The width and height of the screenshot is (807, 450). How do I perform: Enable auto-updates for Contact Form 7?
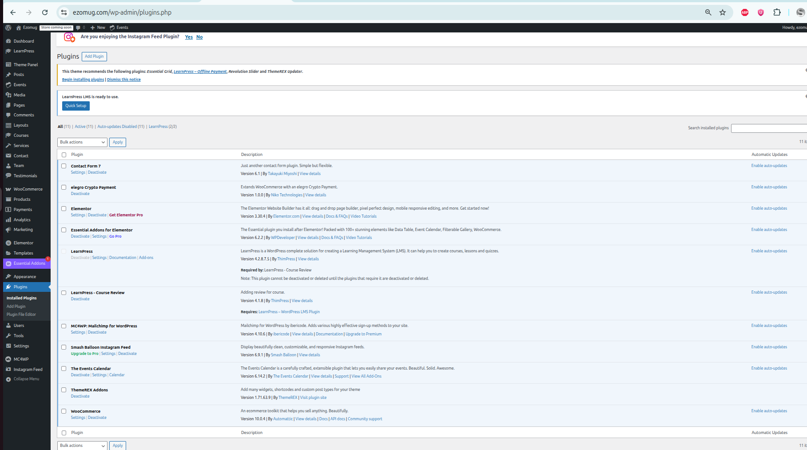tap(769, 166)
